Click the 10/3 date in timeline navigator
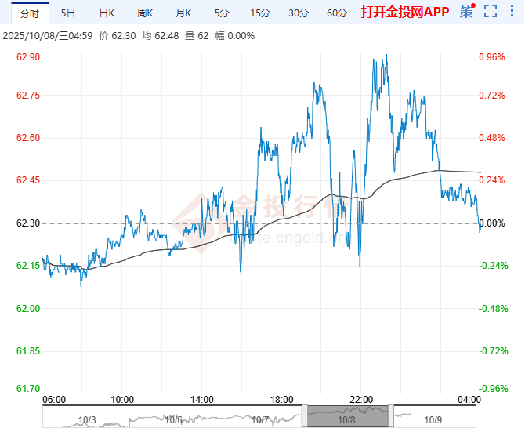The image size is (525, 428). coord(87,420)
